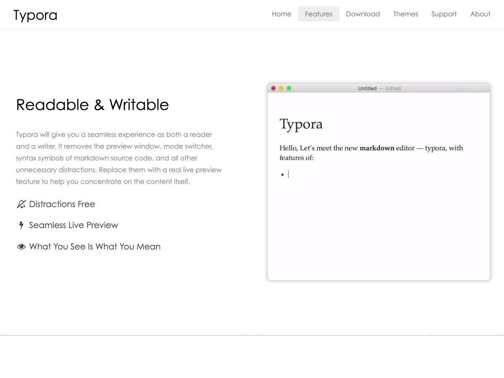This screenshot has width=504, height=378.
Task: Click the green zoom dot in demo window
Action: tap(289, 88)
